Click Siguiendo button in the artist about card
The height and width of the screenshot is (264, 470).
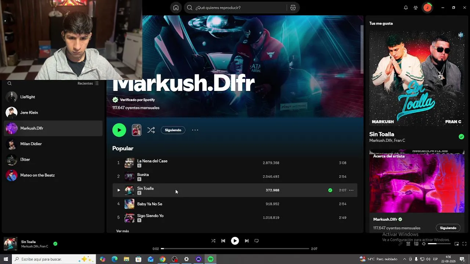click(x=448, y=228)
